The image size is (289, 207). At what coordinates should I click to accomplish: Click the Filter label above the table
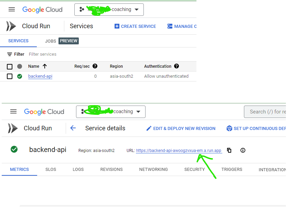[x=19, y=54]
